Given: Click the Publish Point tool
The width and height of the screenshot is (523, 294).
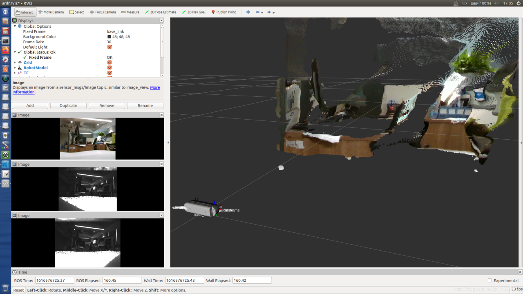Looking at the screenshot, I should pyautogui.click(x=224, y=12).
